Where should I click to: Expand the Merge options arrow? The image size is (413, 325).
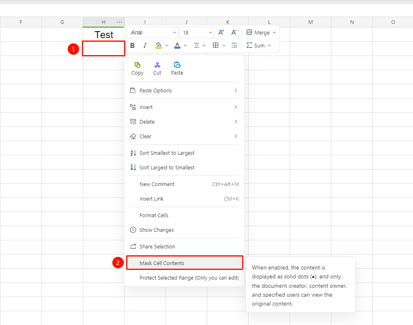point(274,32)
